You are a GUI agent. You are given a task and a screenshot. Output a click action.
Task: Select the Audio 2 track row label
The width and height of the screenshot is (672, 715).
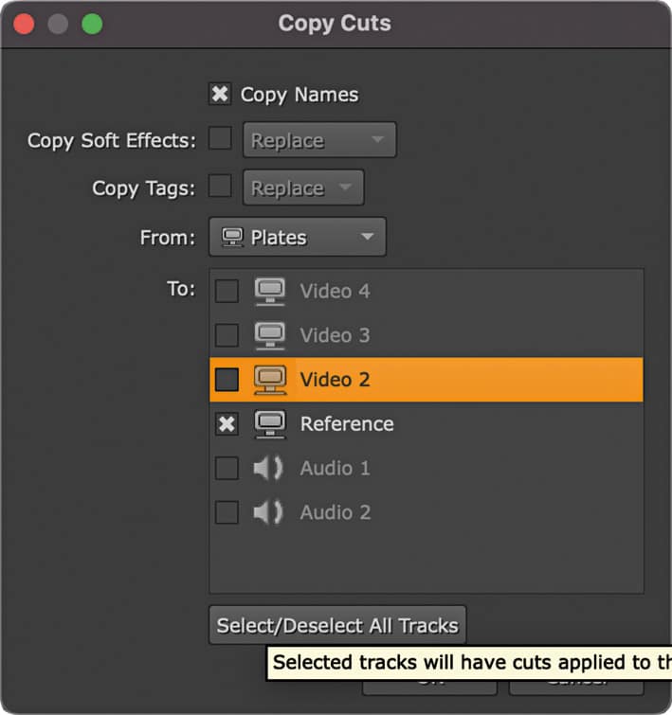click(336, 512)
